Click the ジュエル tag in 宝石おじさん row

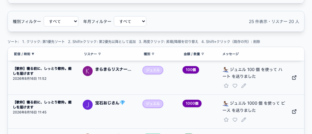[x=153, y=104]
